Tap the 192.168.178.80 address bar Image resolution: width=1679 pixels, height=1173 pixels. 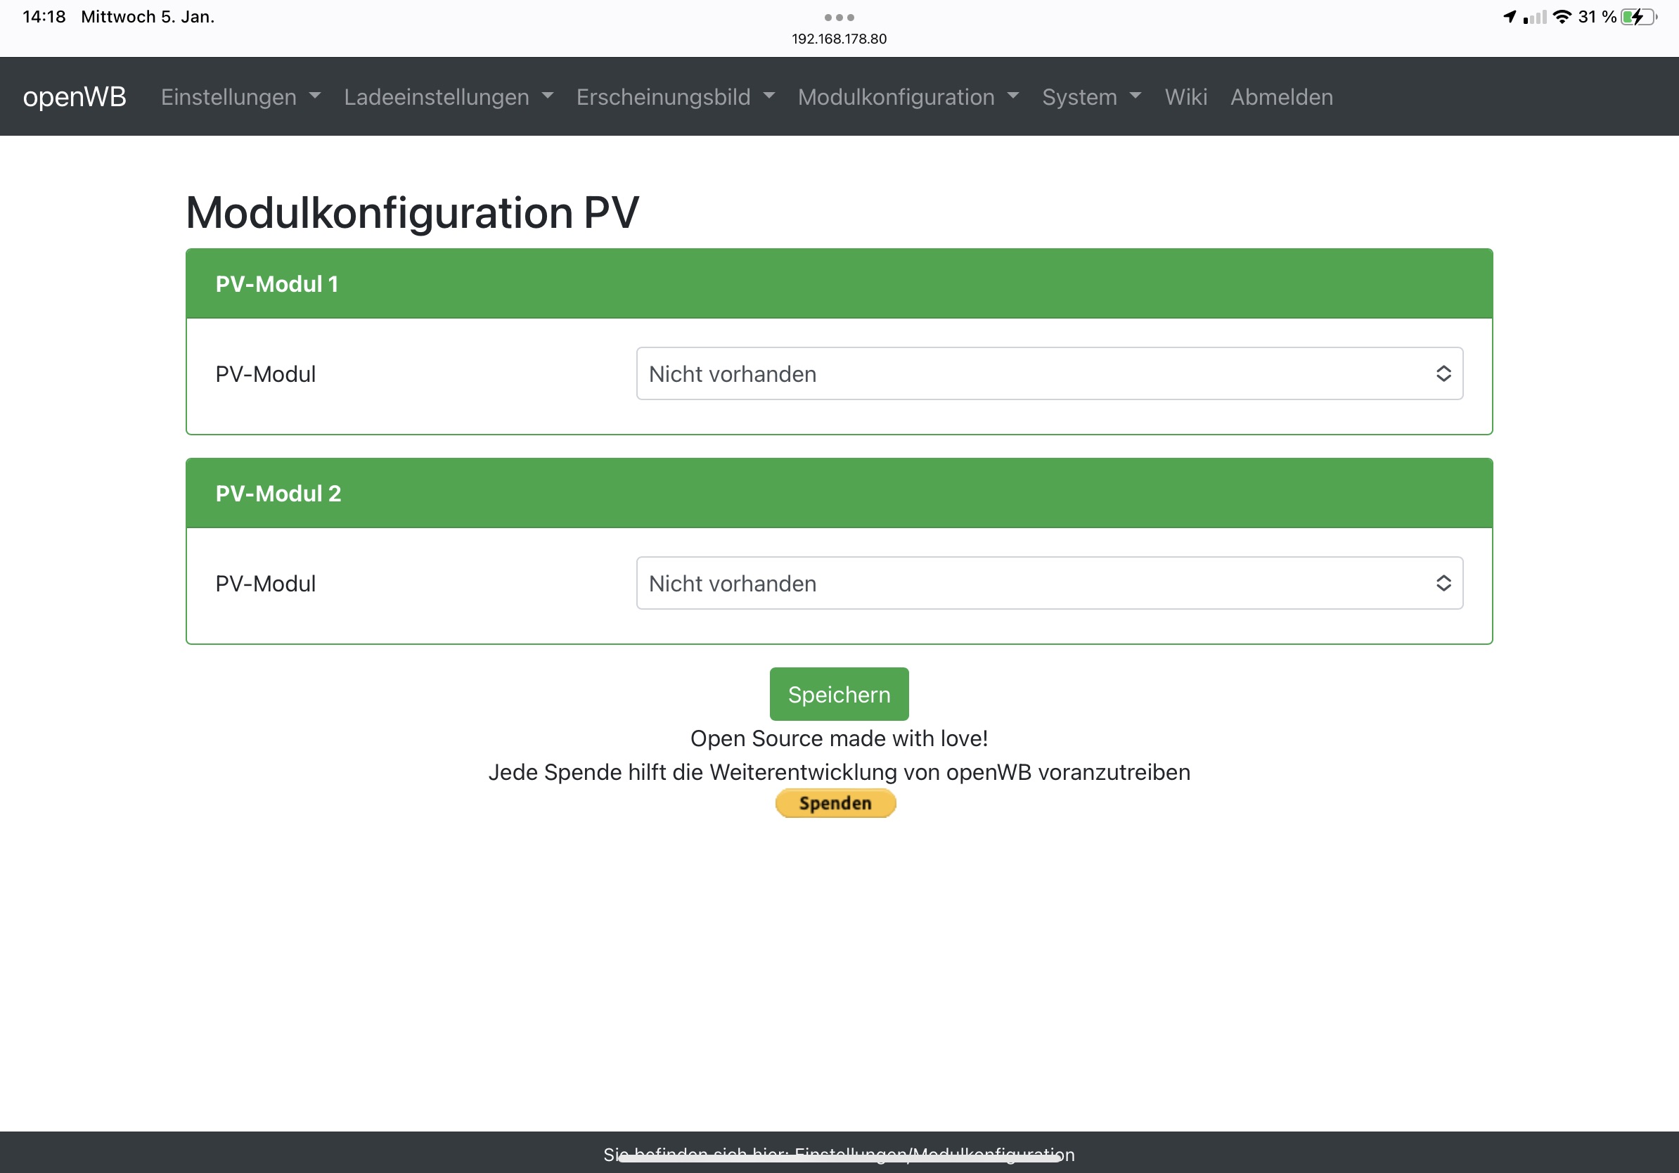click(839, 39)
